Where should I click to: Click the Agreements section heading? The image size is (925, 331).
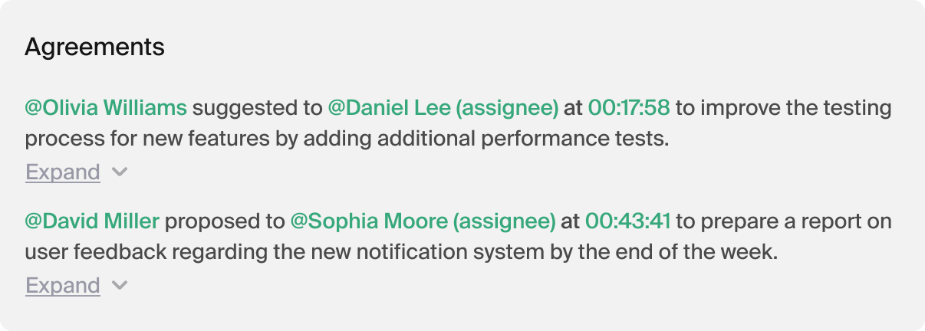pyautogui.click(x=95, y=48)
